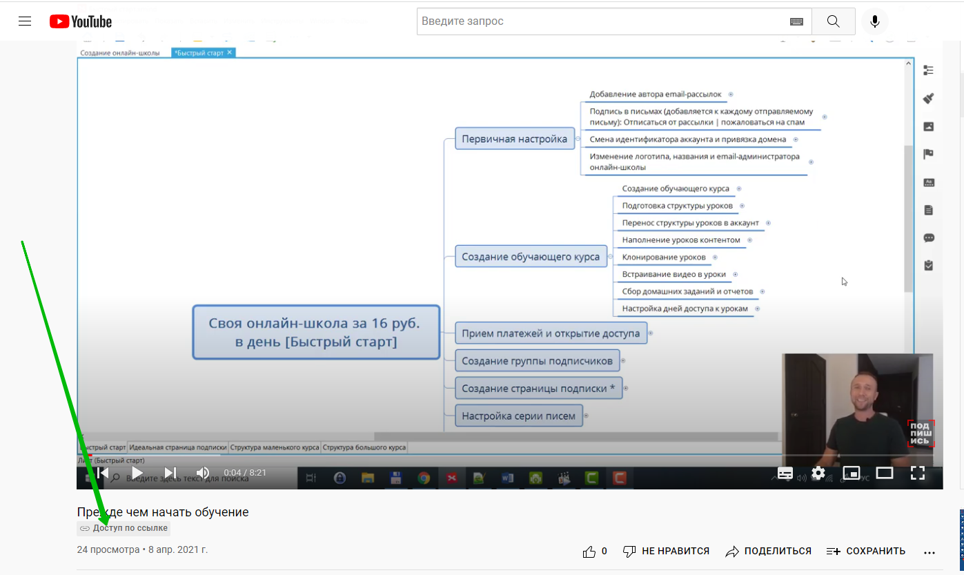Enable theater mode for the video
Screen dimensions: 964x575
(x=885, y=473)
